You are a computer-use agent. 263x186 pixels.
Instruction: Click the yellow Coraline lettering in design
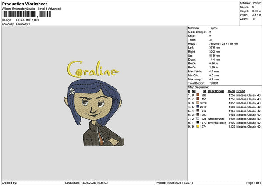(x=93, y=69)
